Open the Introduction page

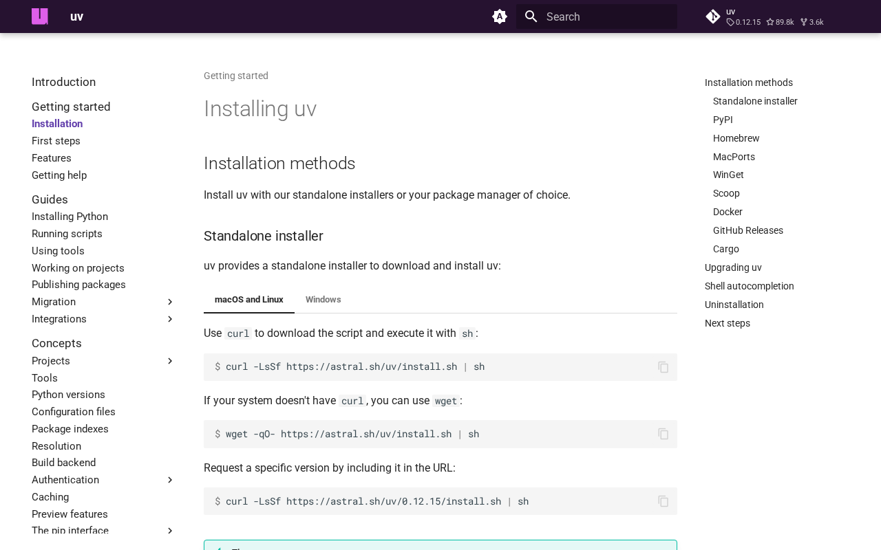click(x=64, y=82)
